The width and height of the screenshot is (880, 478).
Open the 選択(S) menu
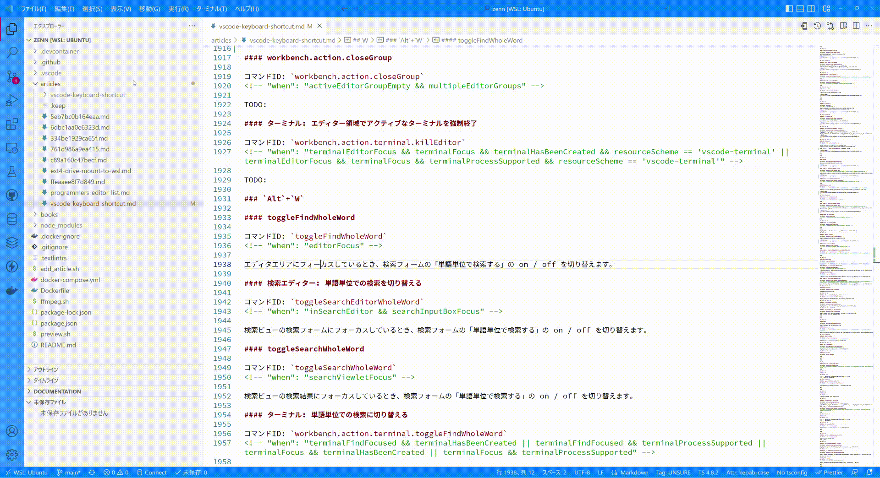(92, 9)
